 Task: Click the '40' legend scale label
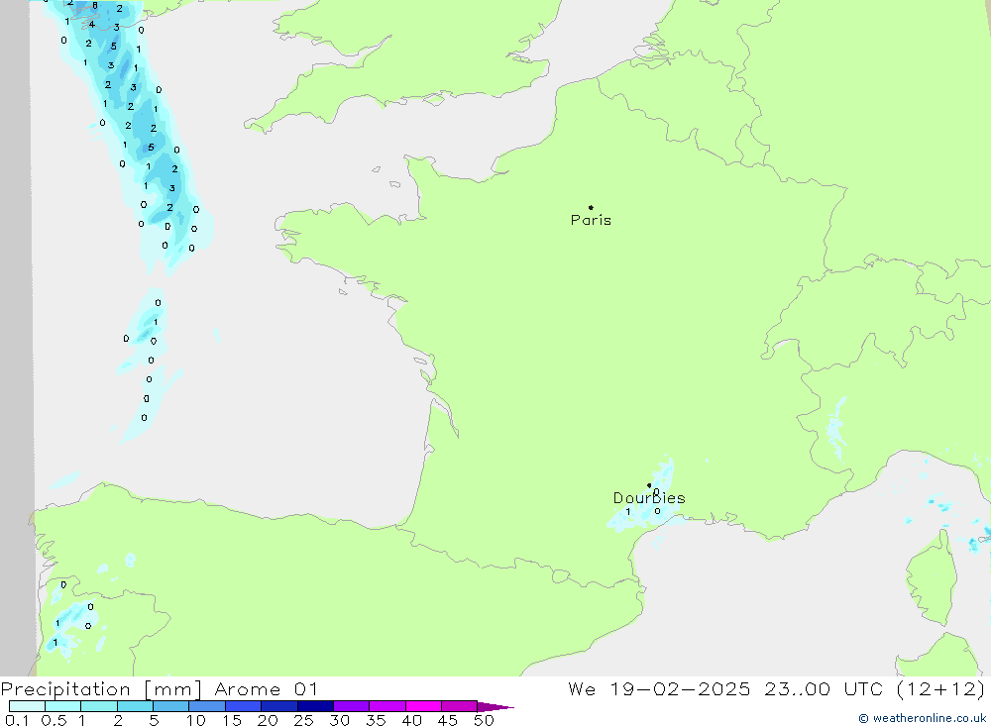pyautogui.click(x=412, y=720)
